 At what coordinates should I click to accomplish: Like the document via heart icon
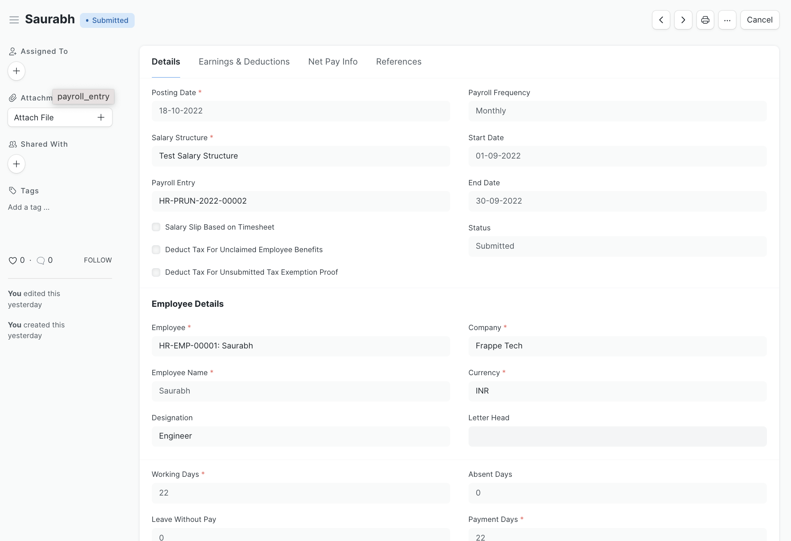tap(12, 260)
